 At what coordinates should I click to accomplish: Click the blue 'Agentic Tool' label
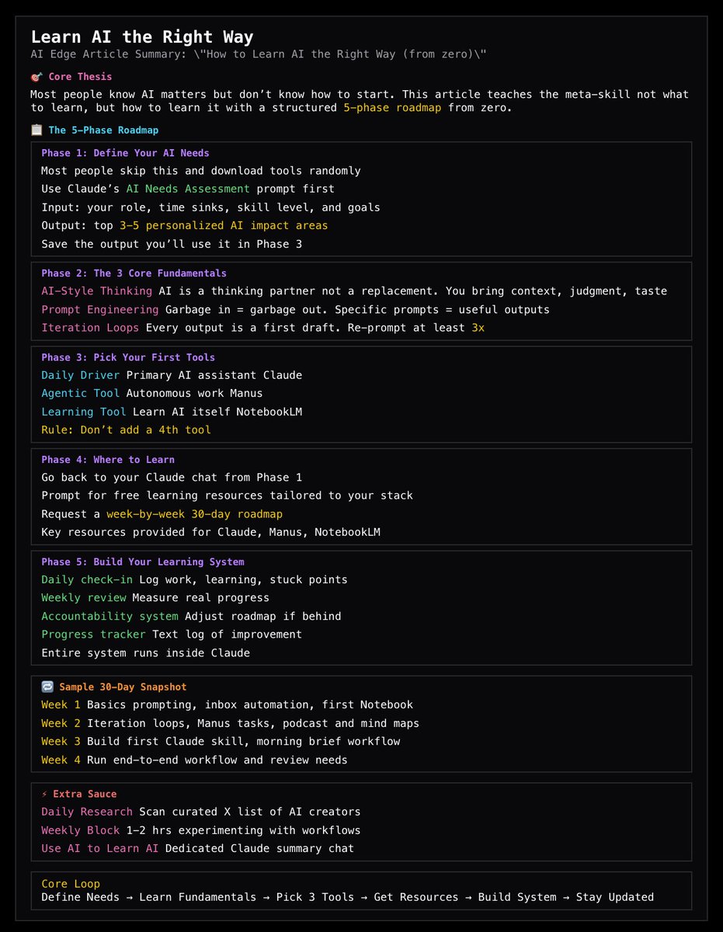80,394
